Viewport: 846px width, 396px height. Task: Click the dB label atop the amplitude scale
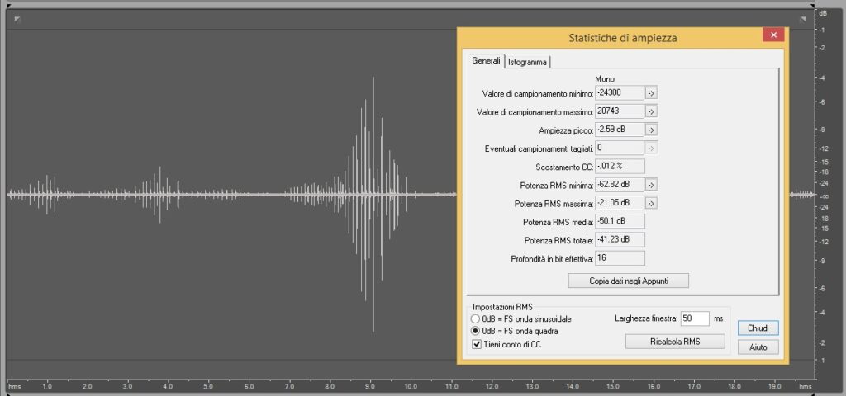pyautogui.click(x=824, y=13)
